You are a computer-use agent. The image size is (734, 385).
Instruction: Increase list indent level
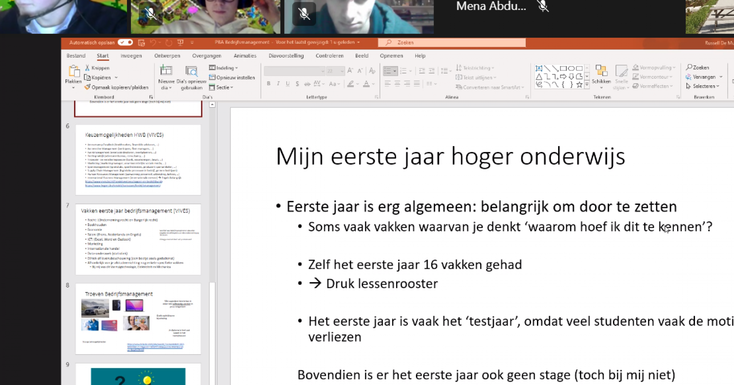pyautogui.click(x=432, y=71)
